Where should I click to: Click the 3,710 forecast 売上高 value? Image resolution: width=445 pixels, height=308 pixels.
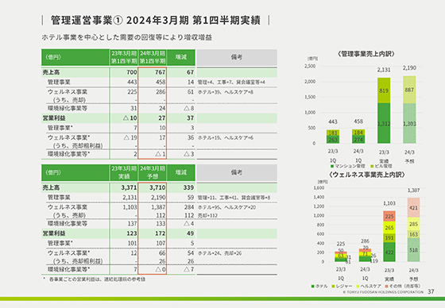click(157, 187)
